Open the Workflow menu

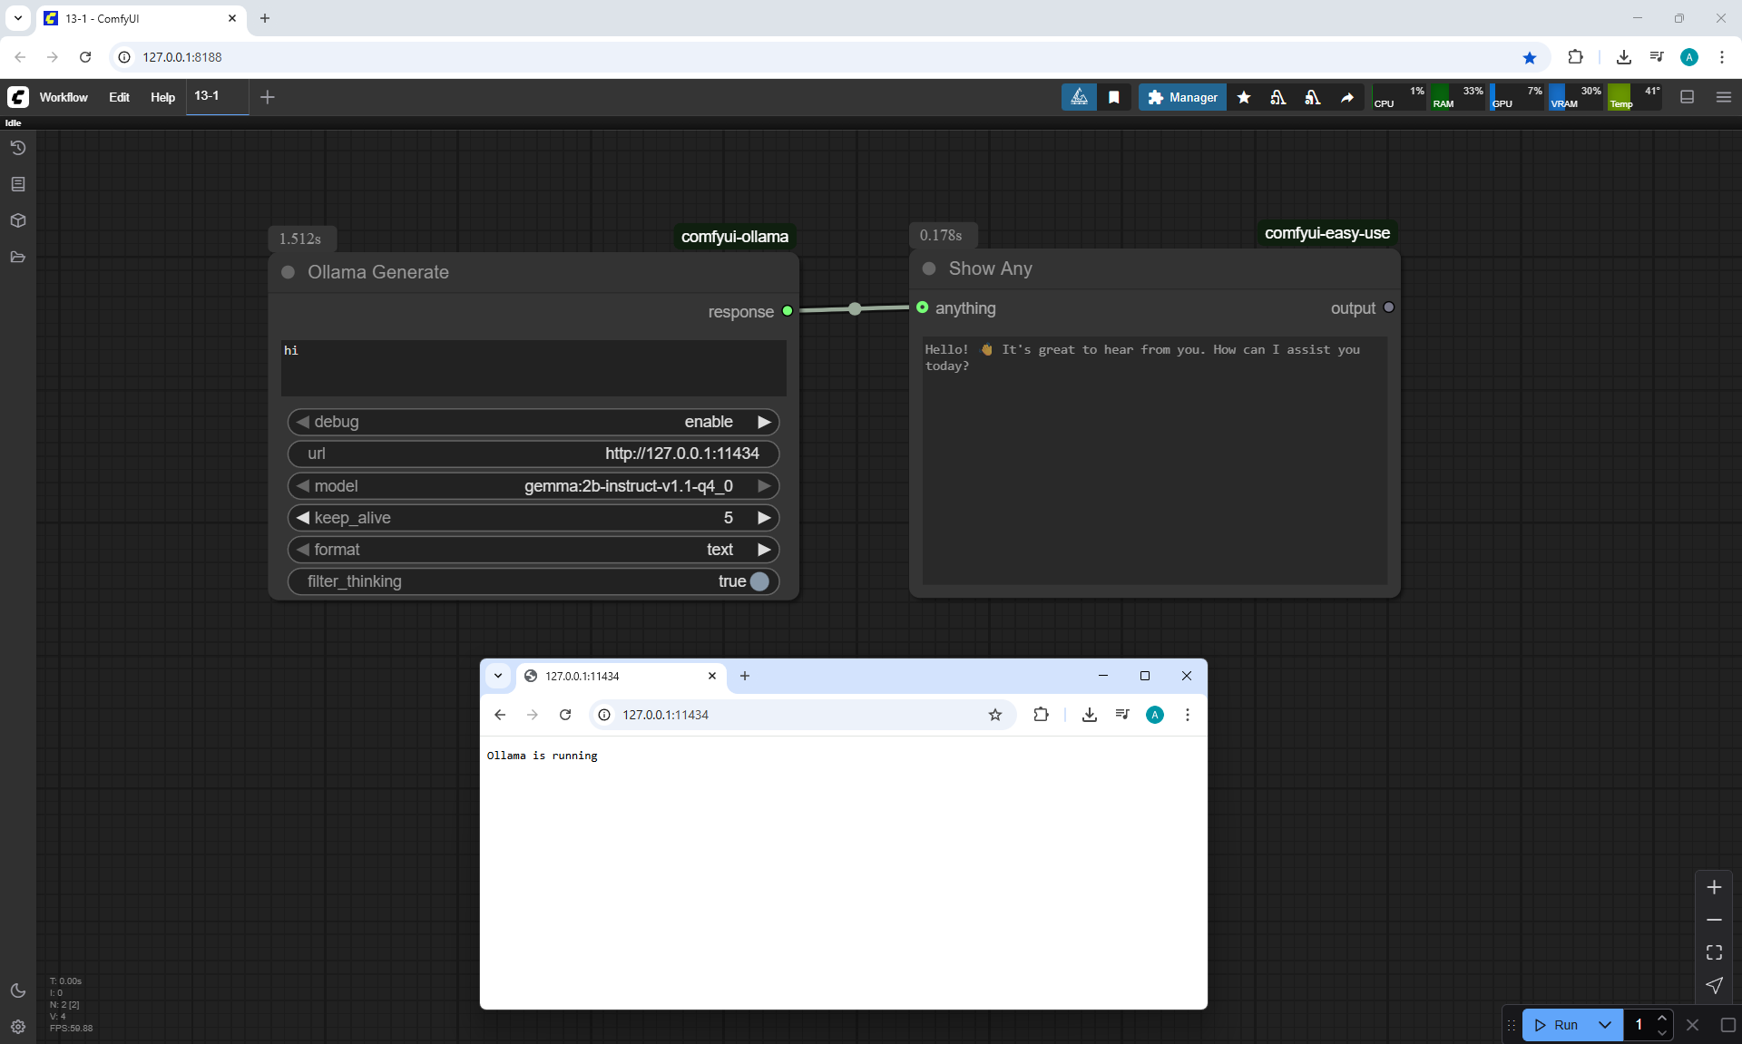tap(64, 97)
